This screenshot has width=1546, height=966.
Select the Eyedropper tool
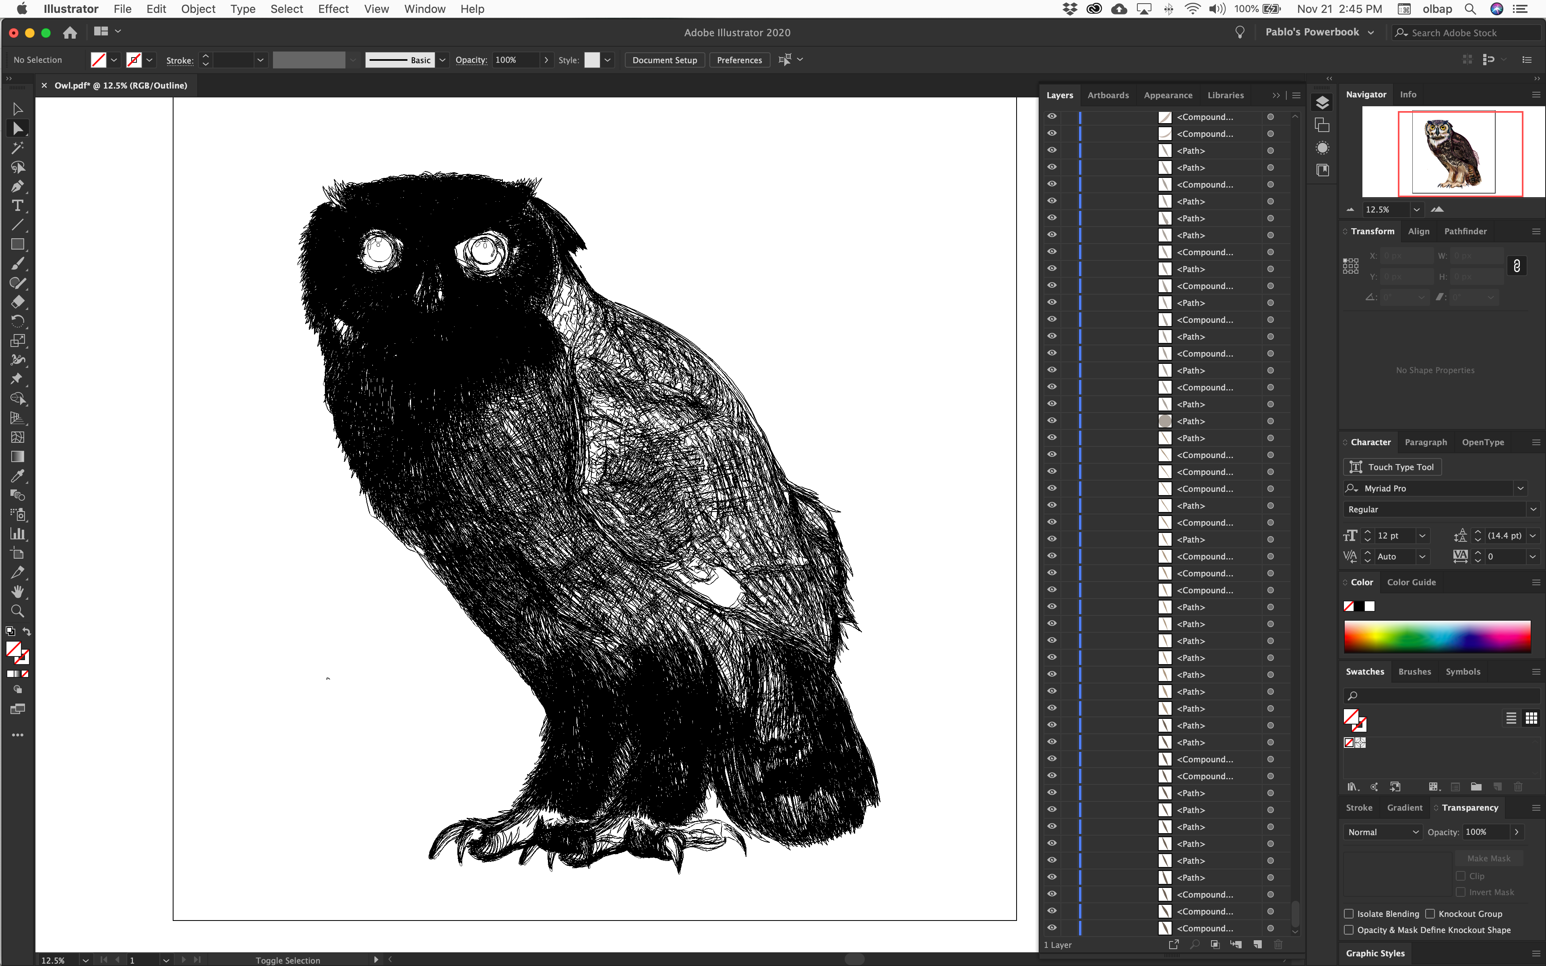point(17,476)
